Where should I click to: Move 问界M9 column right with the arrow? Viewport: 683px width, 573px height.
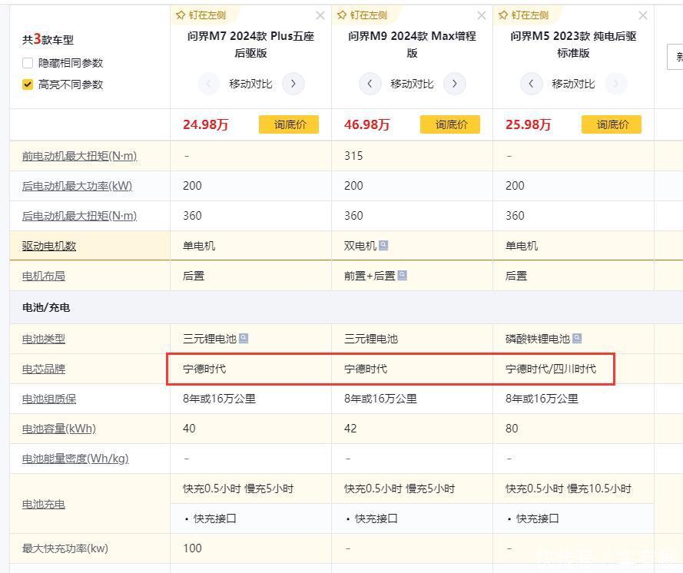point(454,84)
